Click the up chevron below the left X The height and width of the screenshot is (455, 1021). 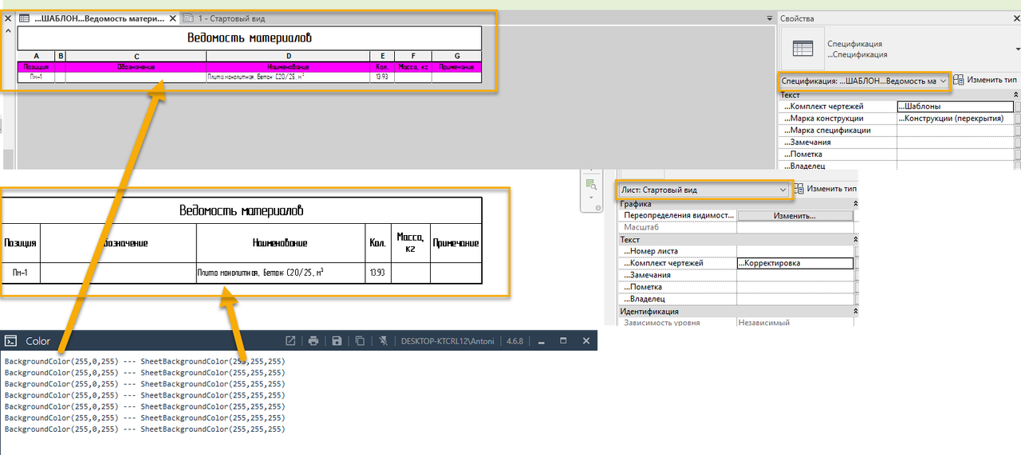[x=7, y=30]
